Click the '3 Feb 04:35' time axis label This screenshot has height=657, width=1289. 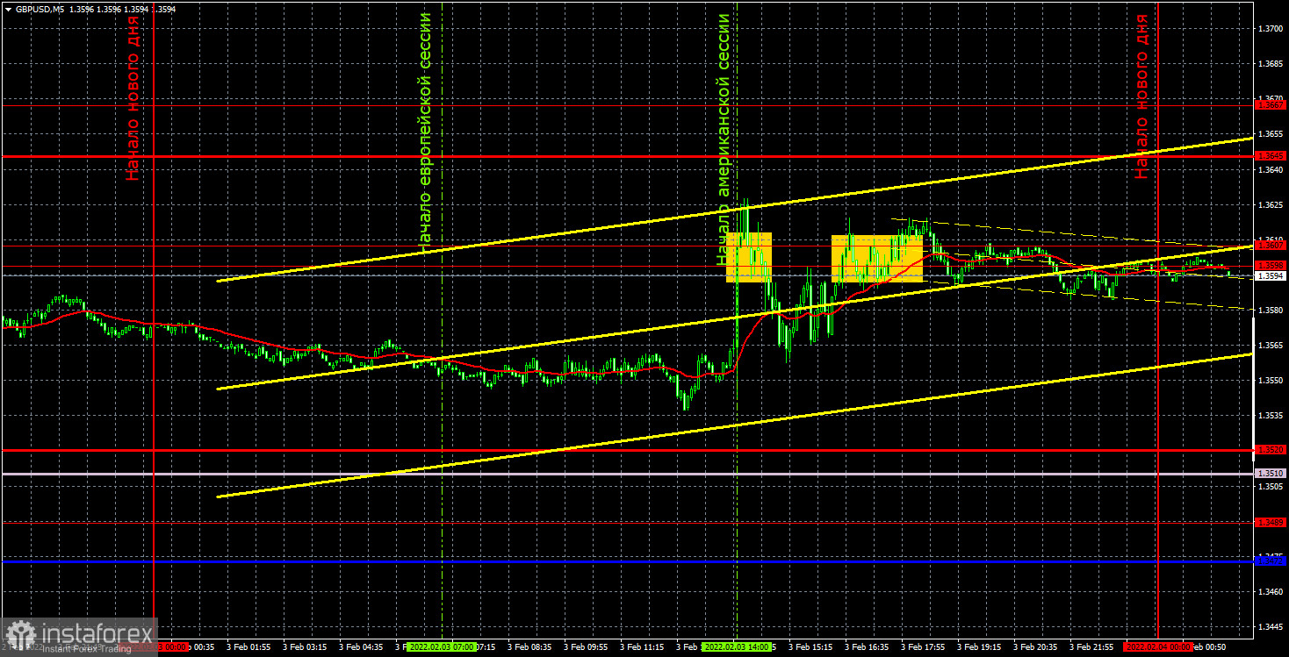[x=361, y=647]
